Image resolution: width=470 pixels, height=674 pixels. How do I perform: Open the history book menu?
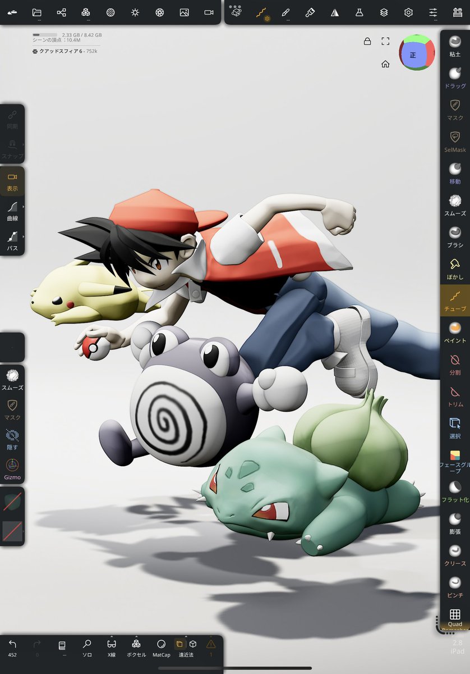click(62, 647)
